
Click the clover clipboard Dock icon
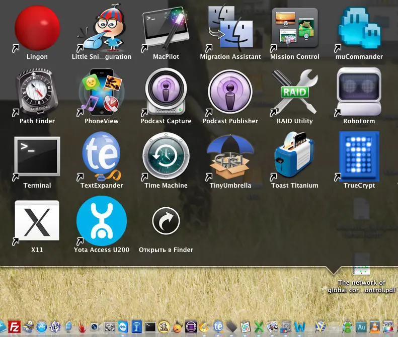246,327
